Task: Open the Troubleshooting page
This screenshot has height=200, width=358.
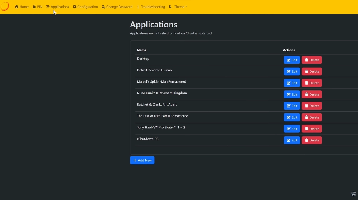Action: (151, 7)
